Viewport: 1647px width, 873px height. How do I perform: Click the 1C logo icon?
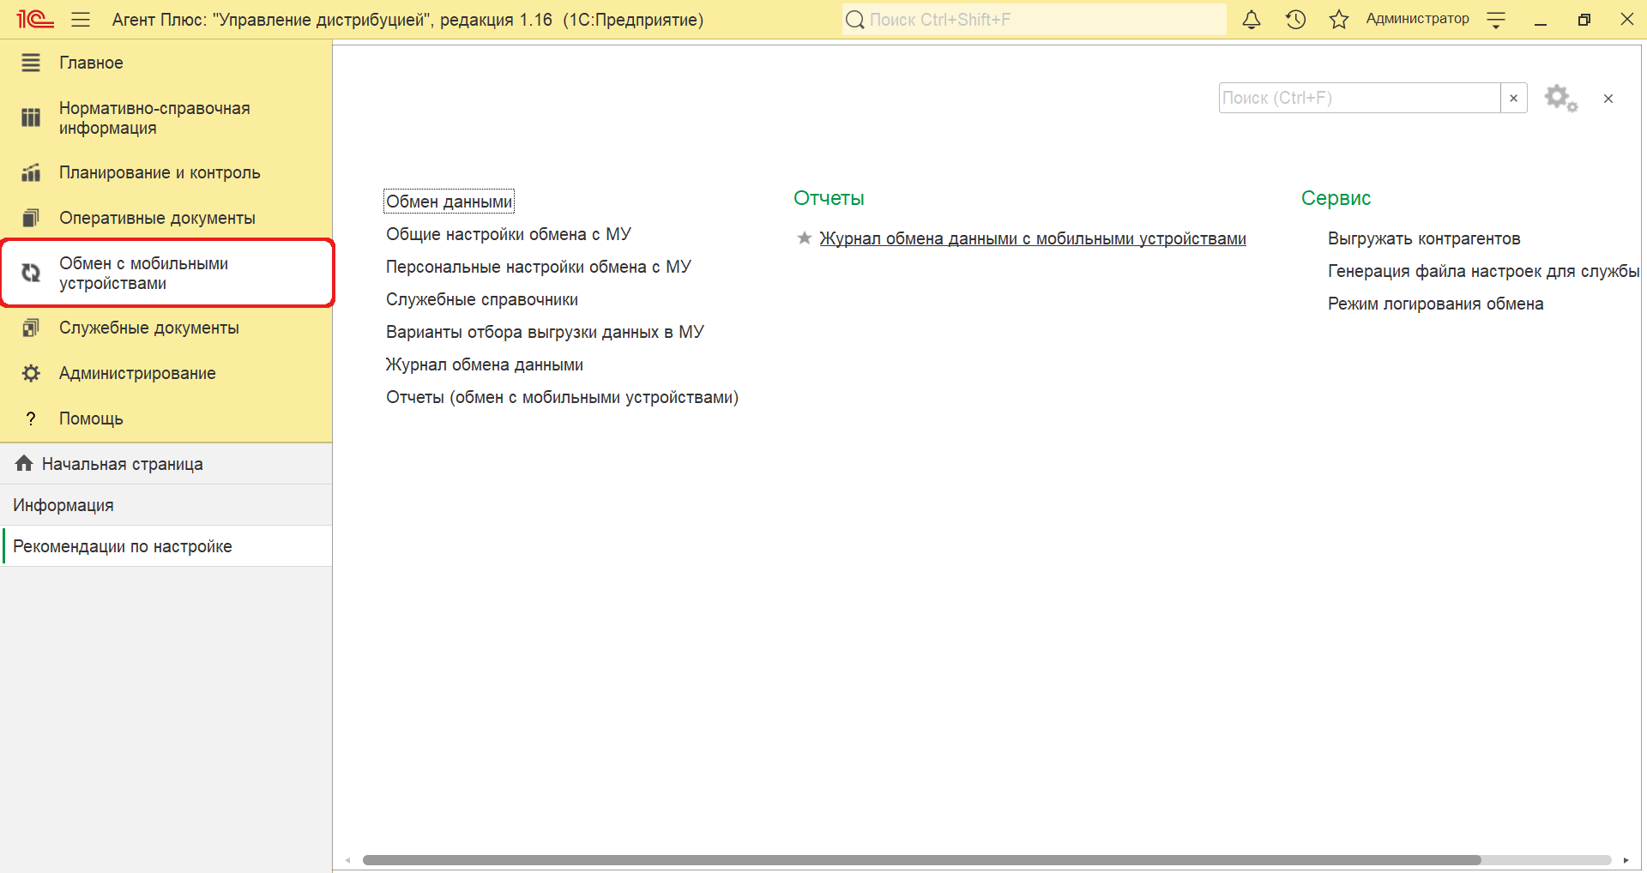click(34, 19)
